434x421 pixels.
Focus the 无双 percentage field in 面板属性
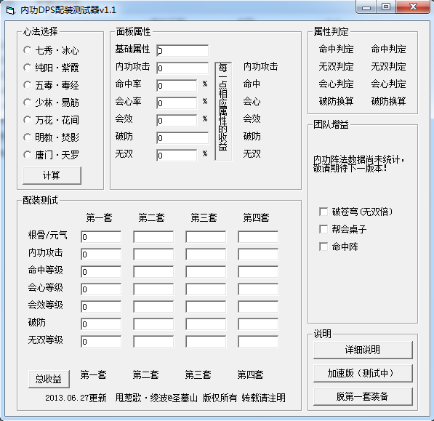click(177, 156)
